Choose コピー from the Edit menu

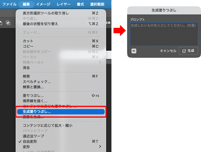pos(28,46)
